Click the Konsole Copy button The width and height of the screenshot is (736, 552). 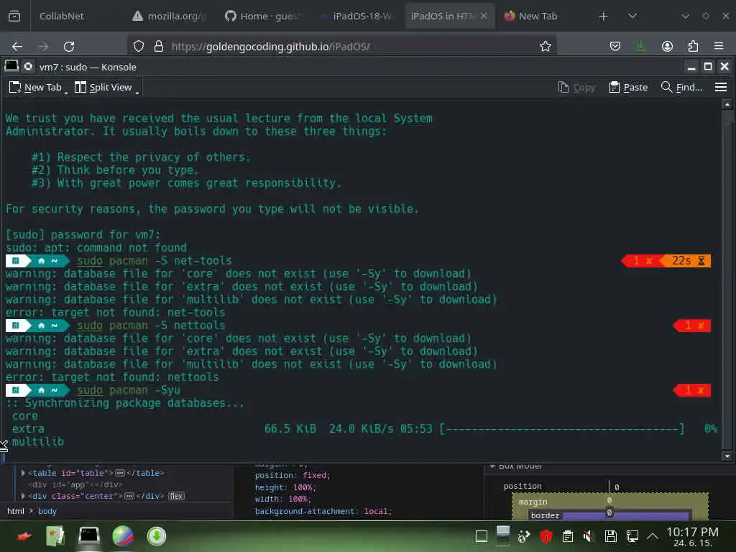click(x=576, y=87)
